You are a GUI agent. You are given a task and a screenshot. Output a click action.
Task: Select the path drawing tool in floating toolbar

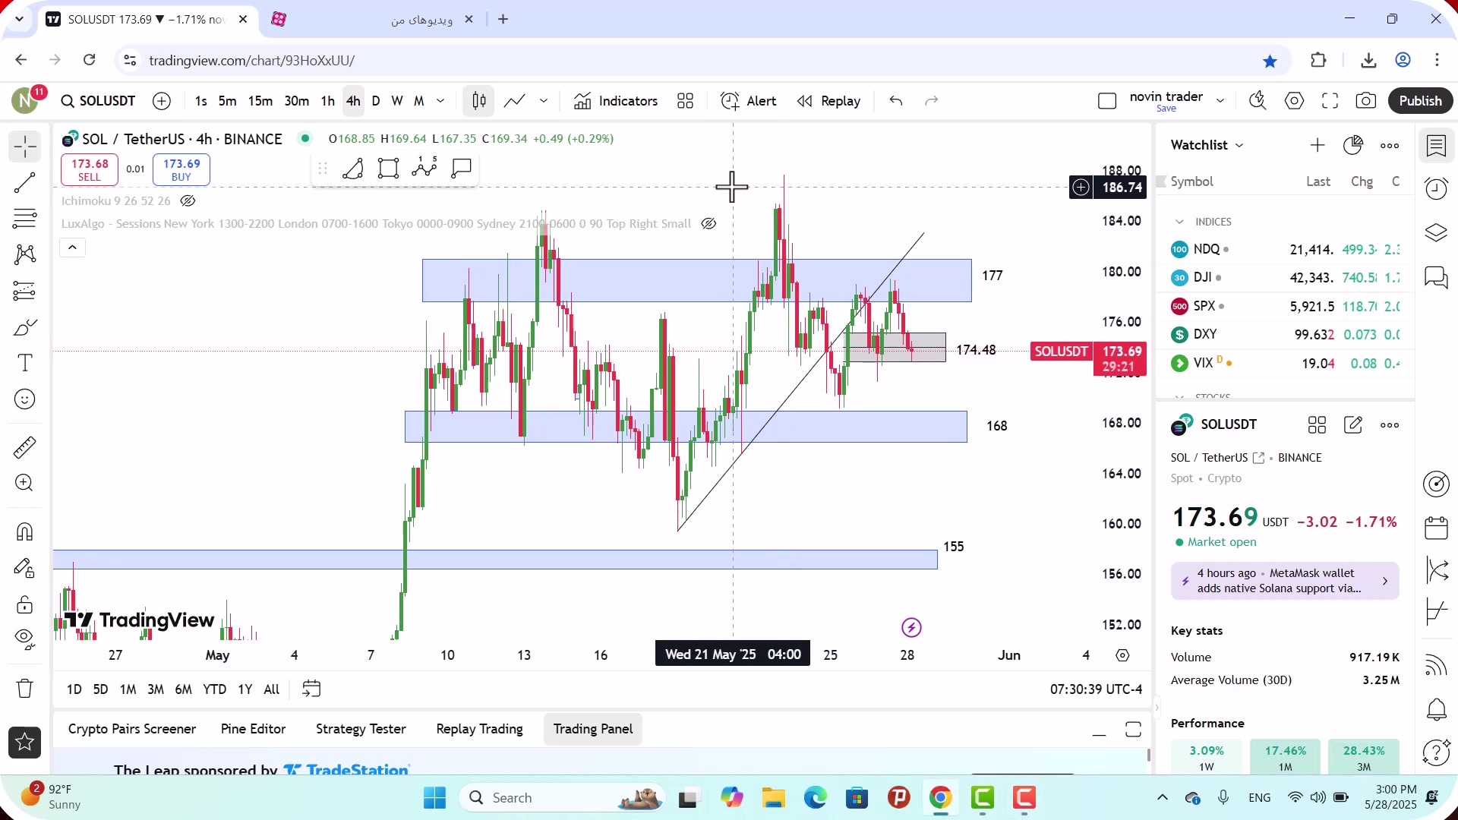pyautogui.click(x=352, y=168)
